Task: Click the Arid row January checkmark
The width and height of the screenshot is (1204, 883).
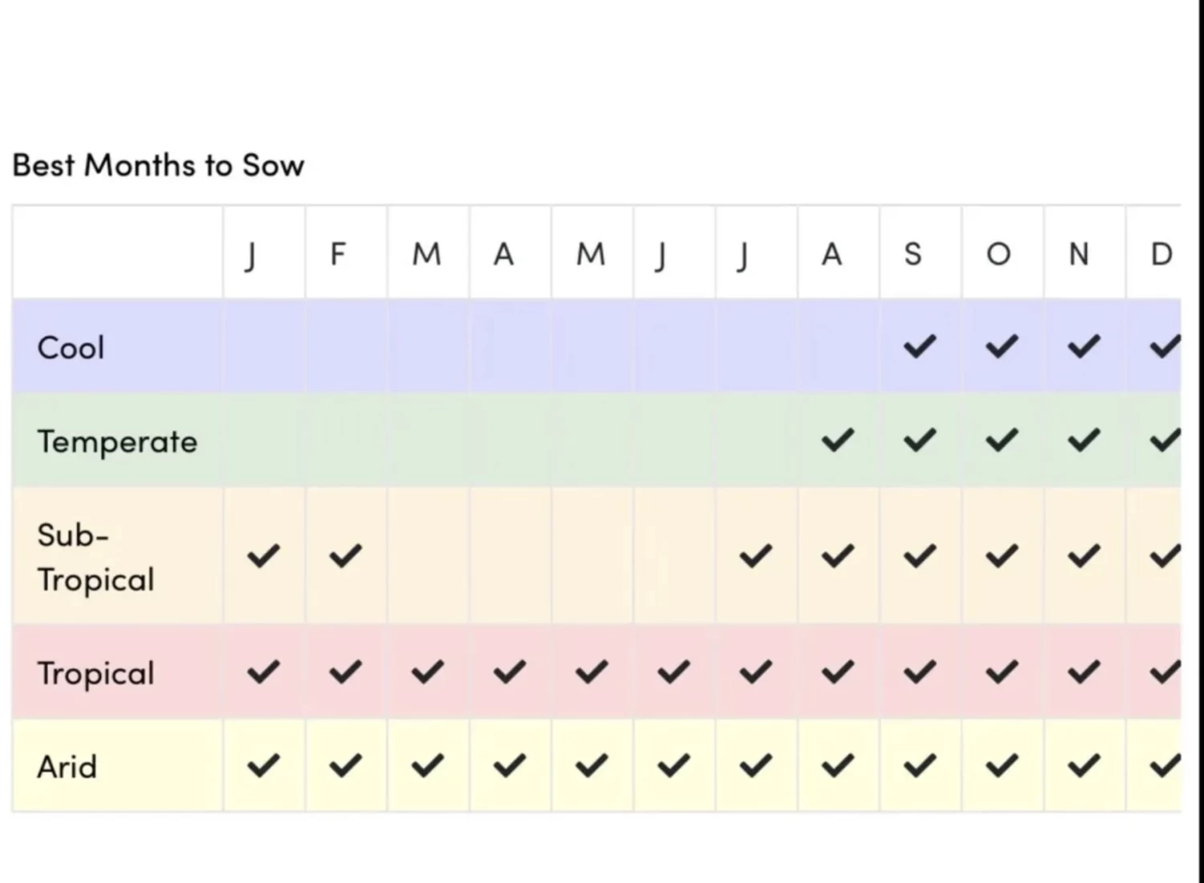Action: click(263, 766)
